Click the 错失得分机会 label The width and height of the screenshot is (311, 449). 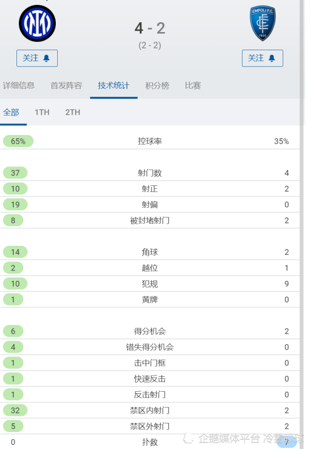[x=150, y=347]
